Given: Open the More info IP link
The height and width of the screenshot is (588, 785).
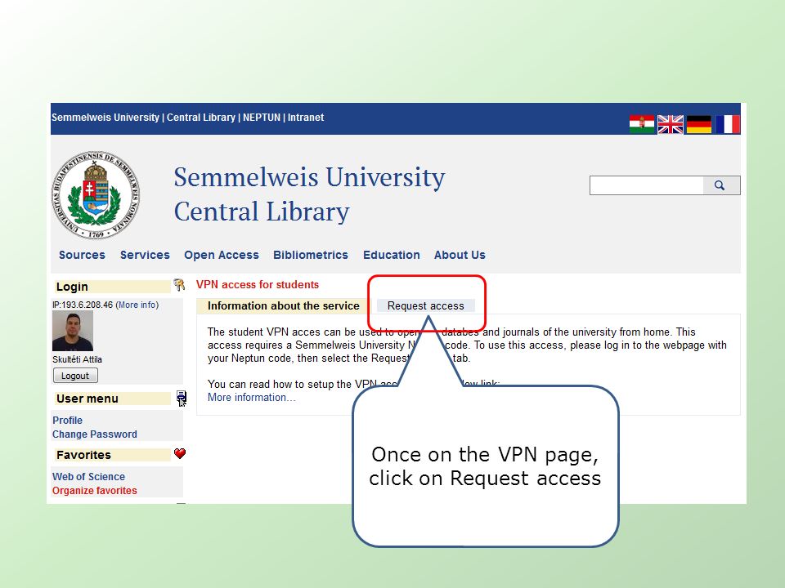Looking at the screenshot, I should (x=137, y=305).
